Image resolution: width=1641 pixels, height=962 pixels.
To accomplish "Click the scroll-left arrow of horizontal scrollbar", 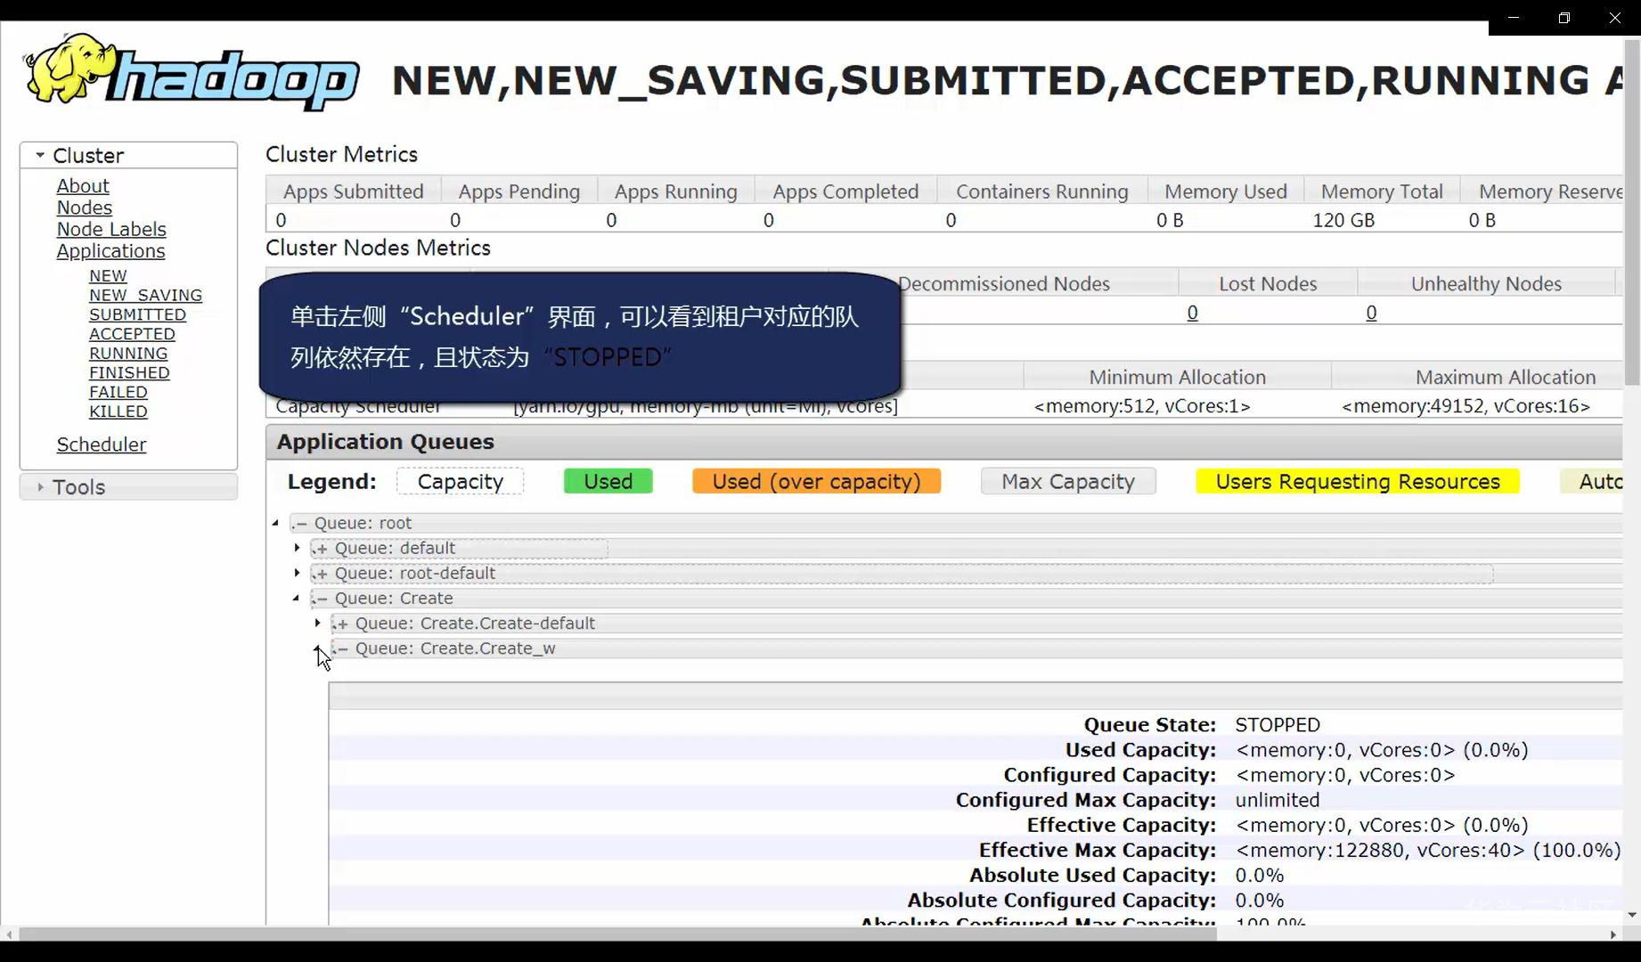I will [9, 934].
